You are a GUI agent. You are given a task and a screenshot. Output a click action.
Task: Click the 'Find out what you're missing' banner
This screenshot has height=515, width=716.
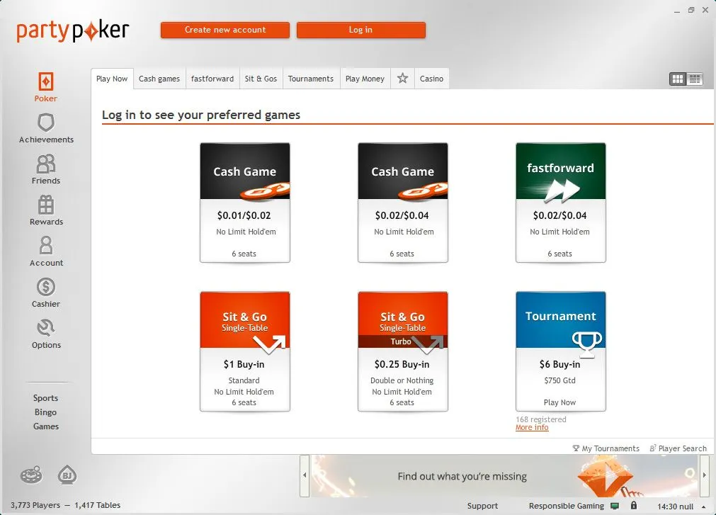click(504, 476)
